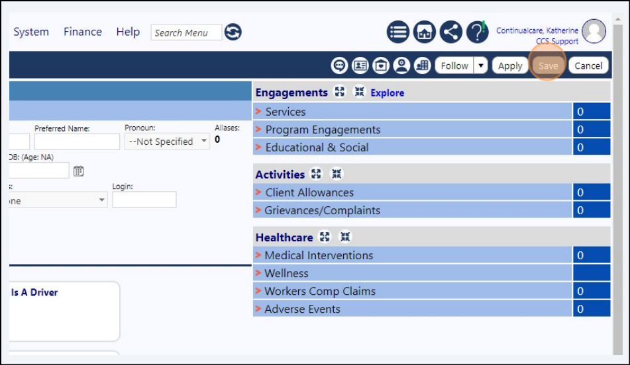630x365 pixels.
Task: Click the Program Engagements count box
Action: (x=592, y=130)
